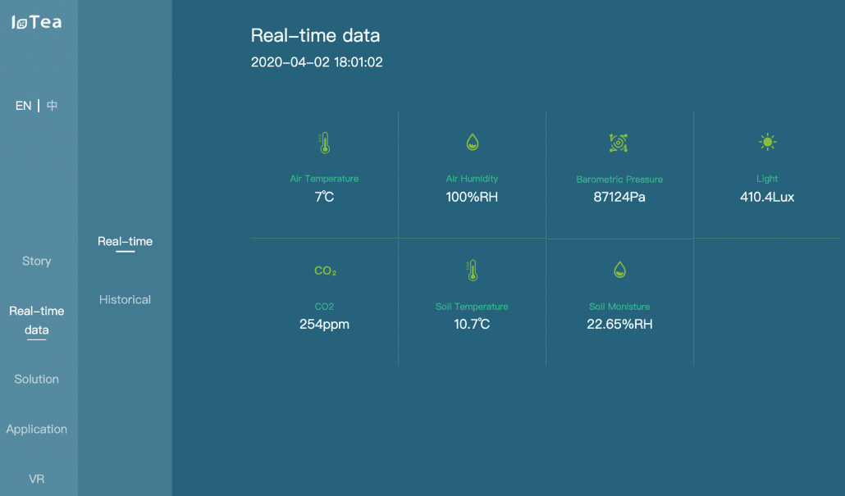The image size is (845, 496).
Task: Go to the Solution section
Action: tap(37, 379)
